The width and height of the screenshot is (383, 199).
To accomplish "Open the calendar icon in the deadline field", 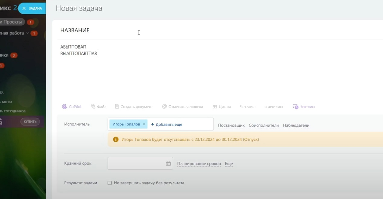I will [x=168, y=164].
